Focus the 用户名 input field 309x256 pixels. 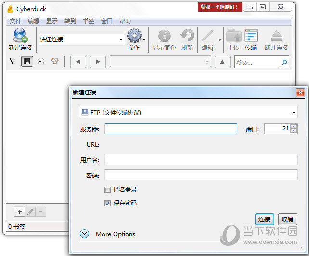point(201,160)
